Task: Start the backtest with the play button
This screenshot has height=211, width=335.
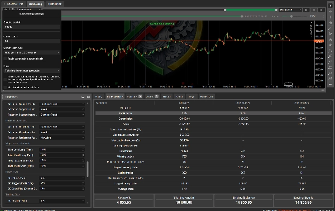Action: 306,10
